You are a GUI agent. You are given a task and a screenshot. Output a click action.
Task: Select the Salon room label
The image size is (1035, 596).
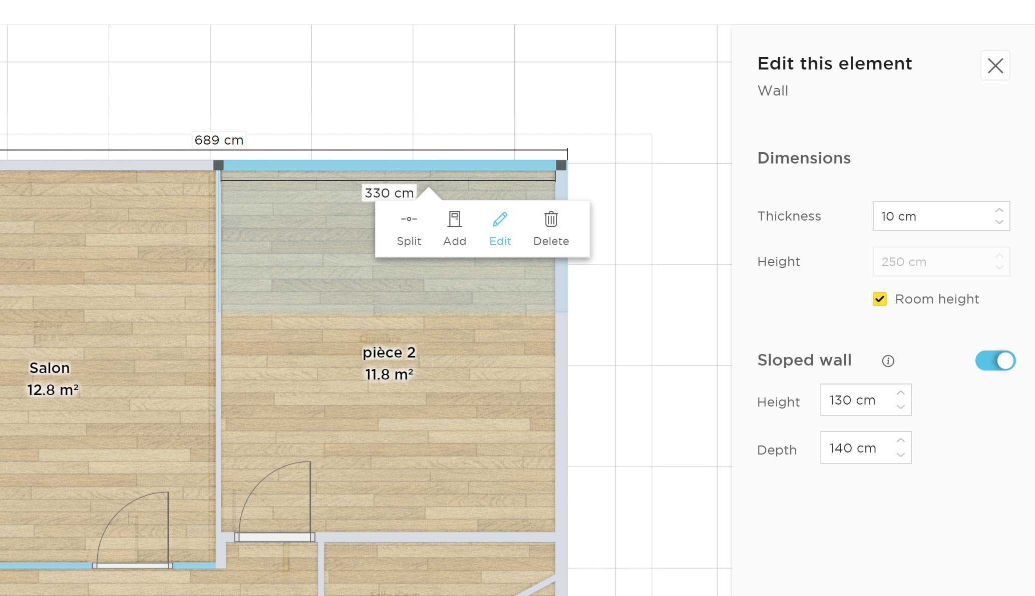[50, 368]
